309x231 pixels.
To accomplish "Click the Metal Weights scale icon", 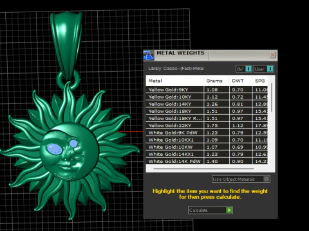I will (x=149, y=55).
